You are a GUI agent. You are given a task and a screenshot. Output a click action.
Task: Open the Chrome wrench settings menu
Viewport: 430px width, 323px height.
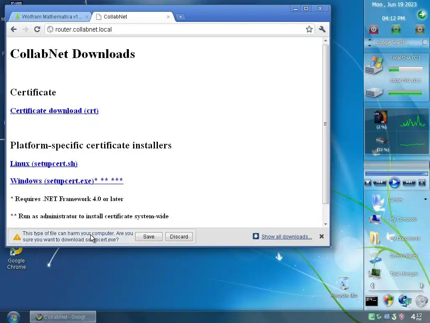coord(322,29)
